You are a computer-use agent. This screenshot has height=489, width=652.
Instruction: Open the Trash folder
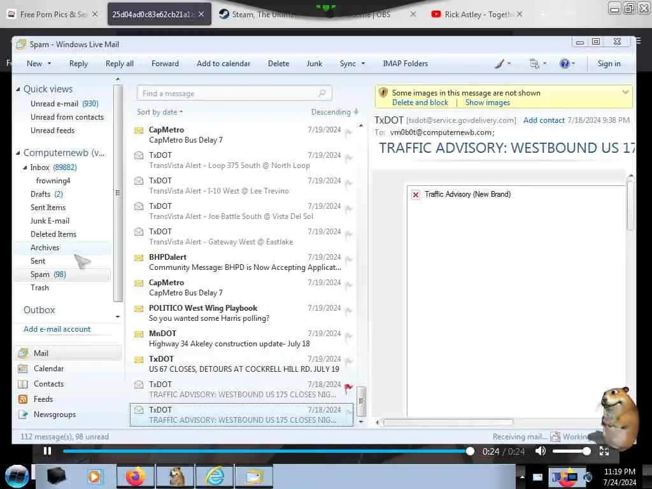coord(39,288)
